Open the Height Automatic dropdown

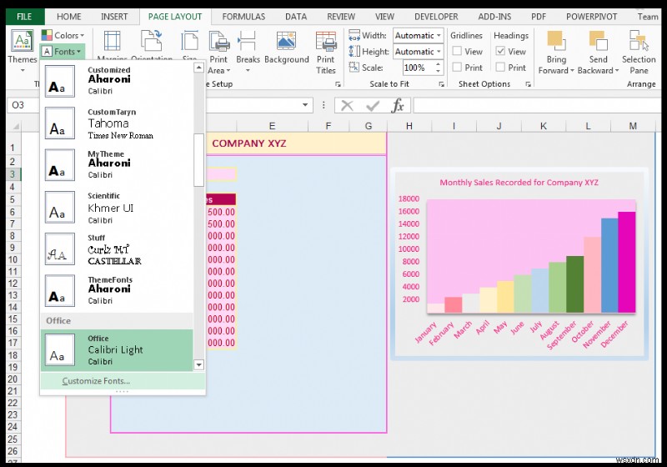(439, 52)
